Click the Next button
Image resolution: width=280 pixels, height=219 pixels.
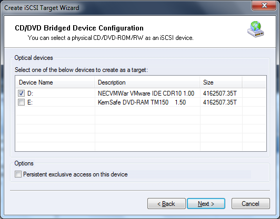[206, 203]
